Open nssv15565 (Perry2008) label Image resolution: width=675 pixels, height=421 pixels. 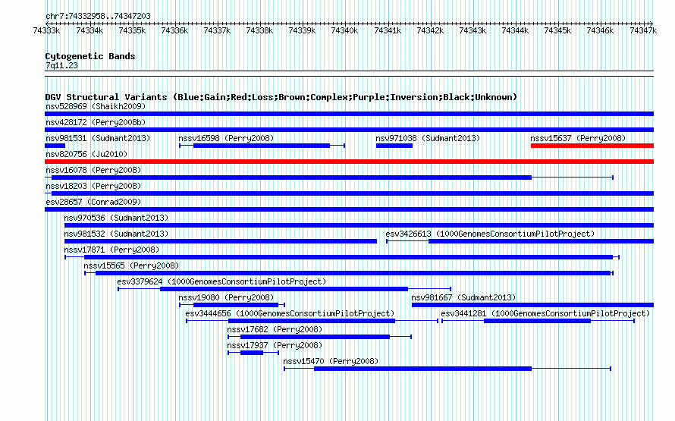[x=131, y=265]
